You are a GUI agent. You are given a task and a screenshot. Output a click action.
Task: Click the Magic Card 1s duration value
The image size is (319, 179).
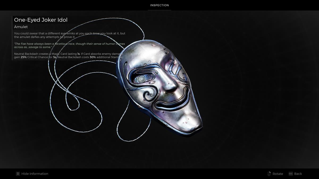pyautogui.click(x=78, y=54)
